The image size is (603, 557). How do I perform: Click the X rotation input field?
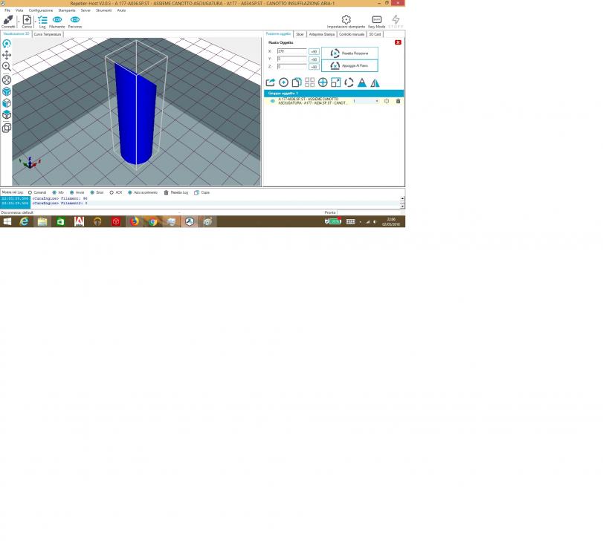pos(291,51)
